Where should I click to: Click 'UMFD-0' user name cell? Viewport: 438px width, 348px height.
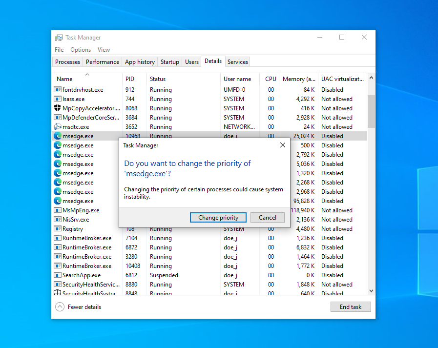234,90
